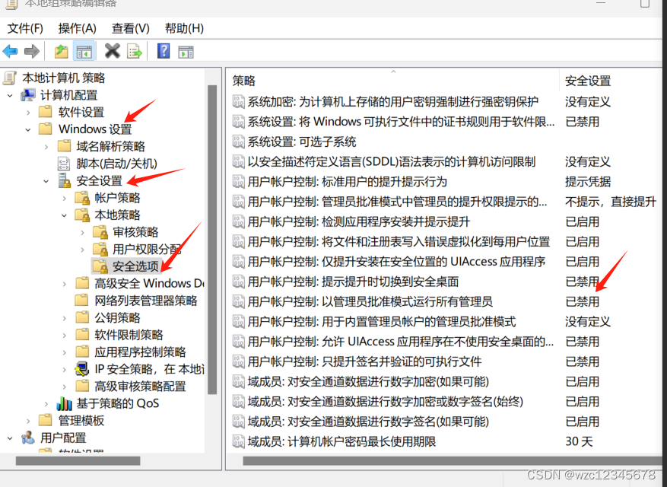This screenshot has width=667, height=487.
Task: Select policy 用户帐户控制: 以管理员批准模式运行所有管理员
Action: (x=370, y=301)
